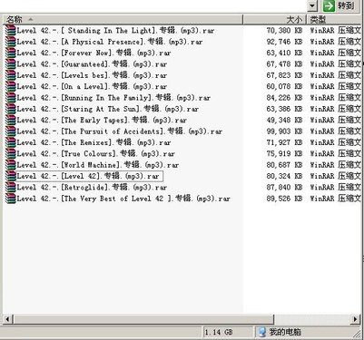Click the 99,903 KB size value
This screenshot has width=364, height=340.
click(284, 131)
